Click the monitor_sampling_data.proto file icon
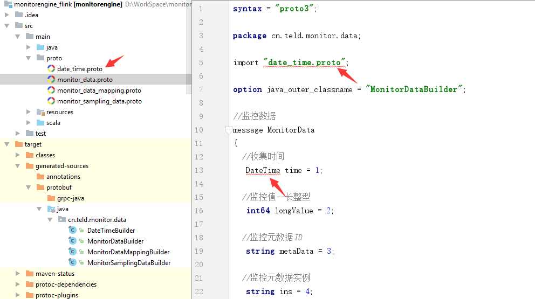Image resolution: width=535 pixels, height=299 pixels. pos(51,101)
